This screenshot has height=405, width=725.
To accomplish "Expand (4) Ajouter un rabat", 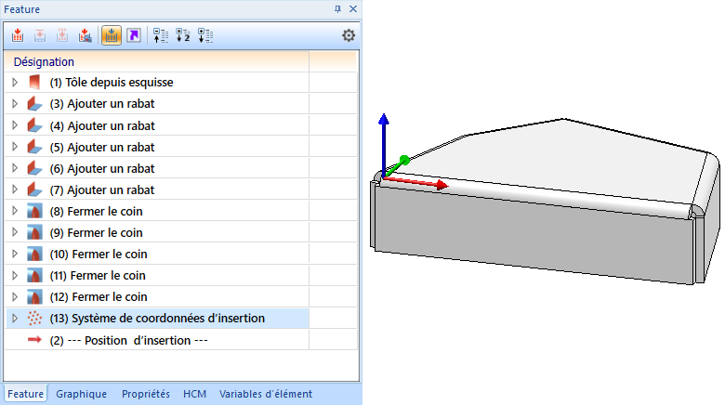I will 15,125.
